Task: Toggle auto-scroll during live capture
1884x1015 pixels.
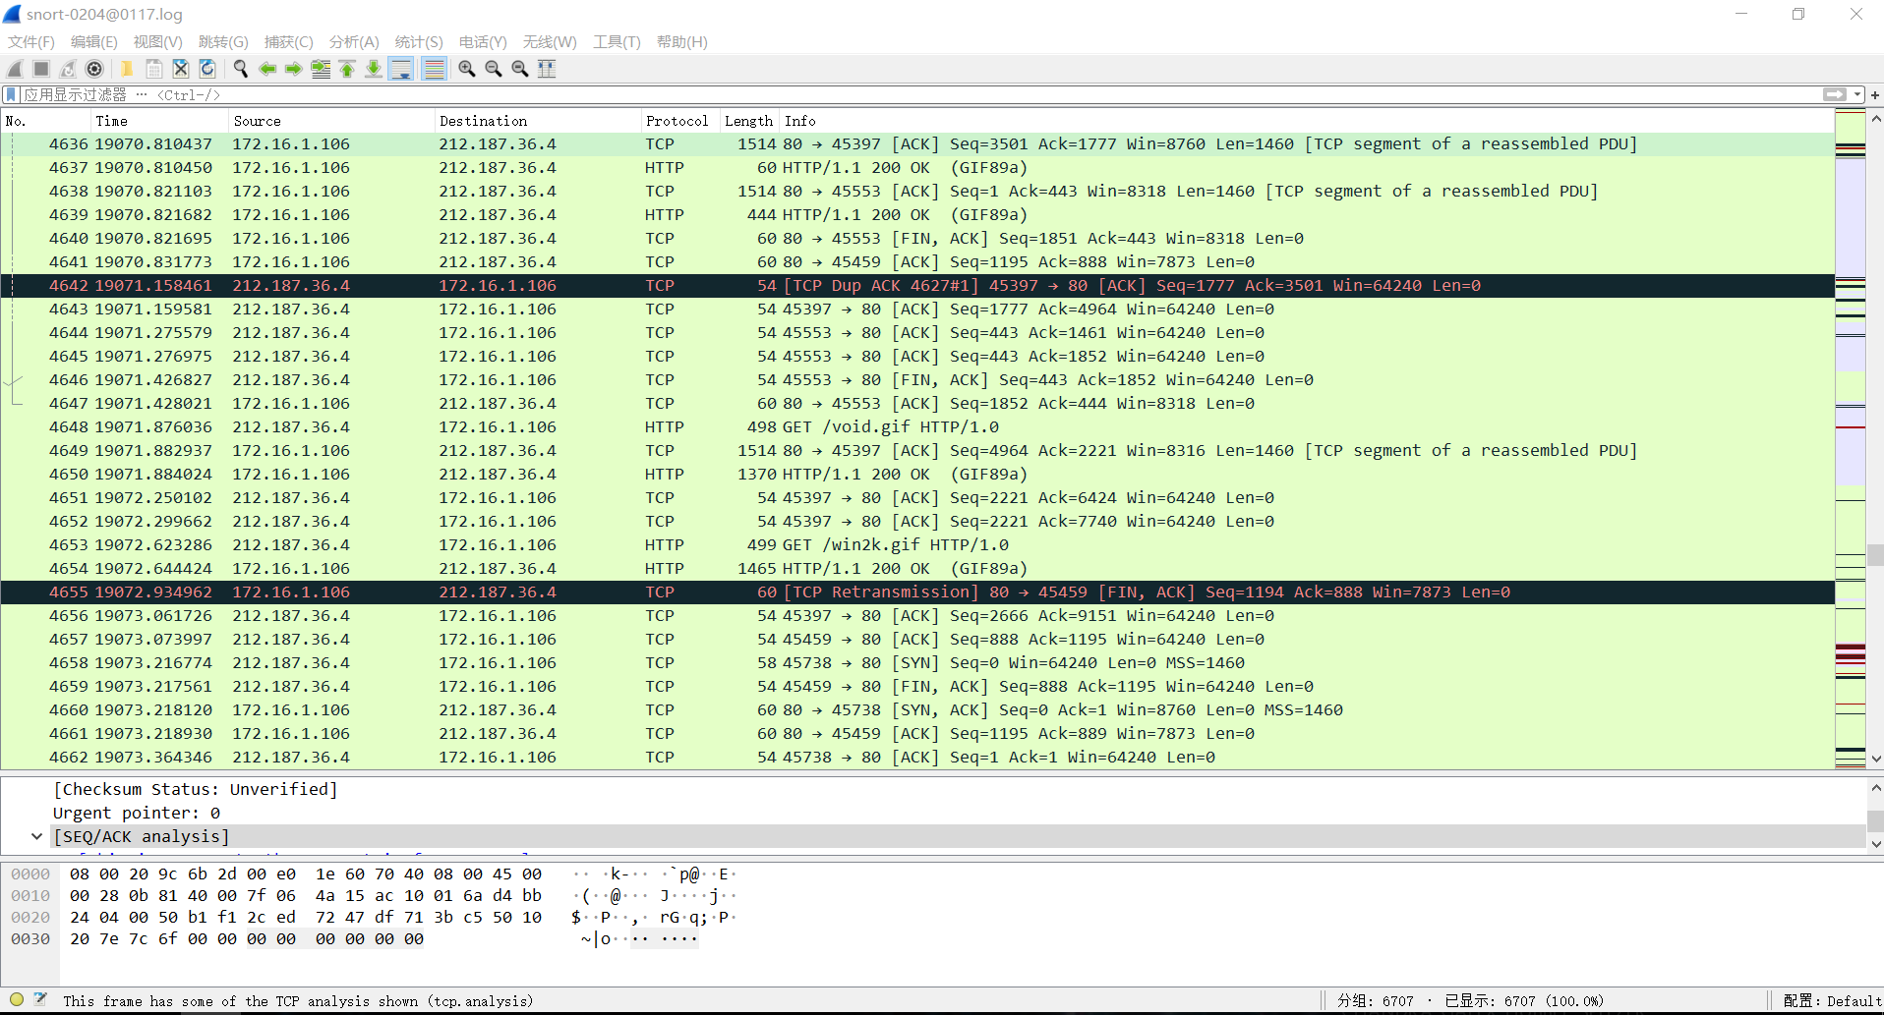Action: pyautogui.click(x=401, y=69)
